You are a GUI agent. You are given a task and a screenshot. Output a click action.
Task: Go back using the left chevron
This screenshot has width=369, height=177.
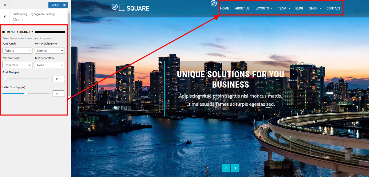point(5,17)
